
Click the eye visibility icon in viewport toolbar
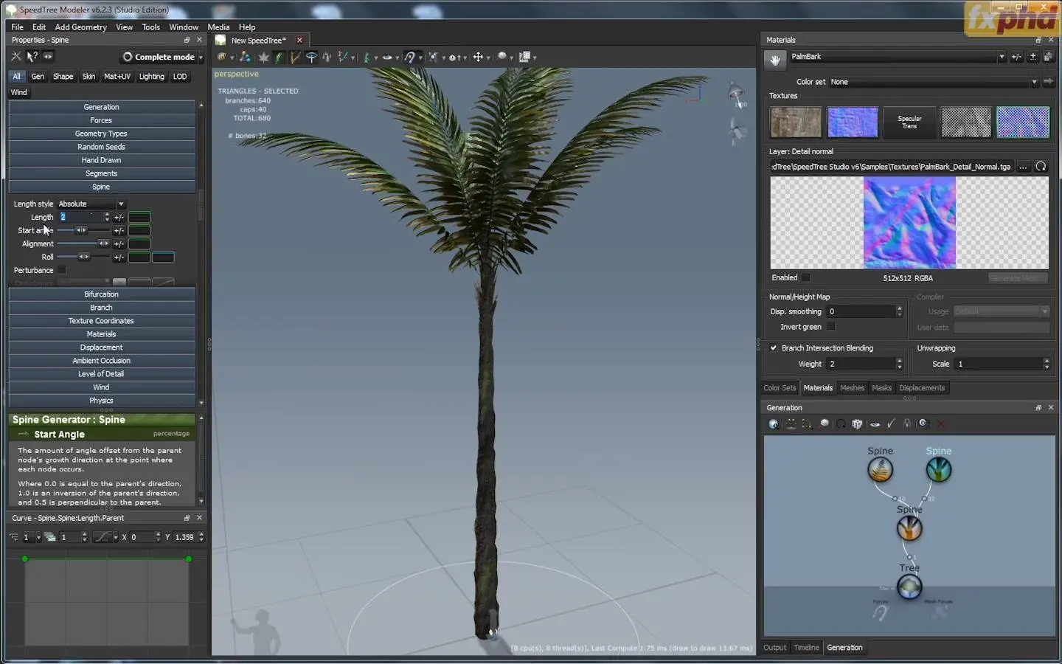coord(386,58)
